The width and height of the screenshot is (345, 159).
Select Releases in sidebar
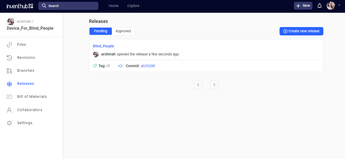click(x=26, y=84)
